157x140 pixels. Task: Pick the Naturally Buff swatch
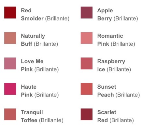pos(10,38)
